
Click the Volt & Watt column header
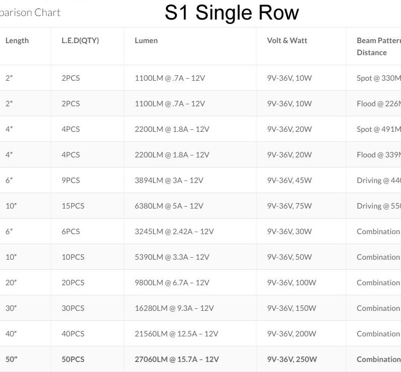tap(287, 41)
